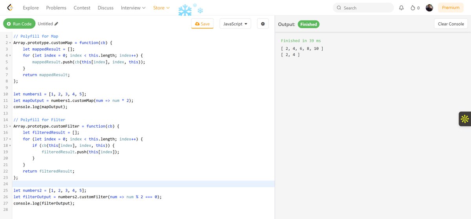This screenshot has width=471, height=219.
Task: Open the Problems page
Action: [x=56, y=8]
